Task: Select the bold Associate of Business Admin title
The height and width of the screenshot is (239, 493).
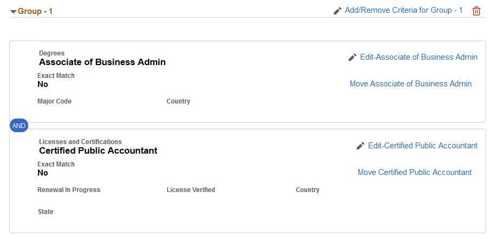Action: pos(102,62)
